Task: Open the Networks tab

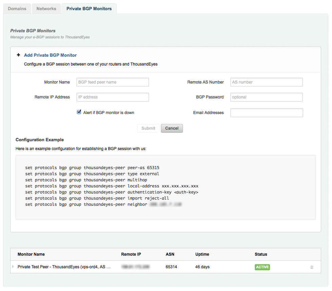Action: [46, 8]
